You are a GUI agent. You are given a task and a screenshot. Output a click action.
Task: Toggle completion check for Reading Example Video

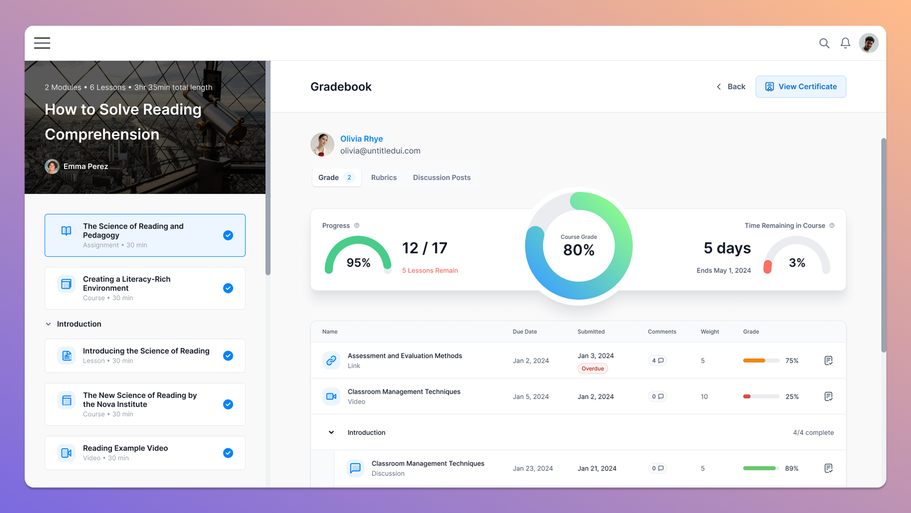(228, 453)
